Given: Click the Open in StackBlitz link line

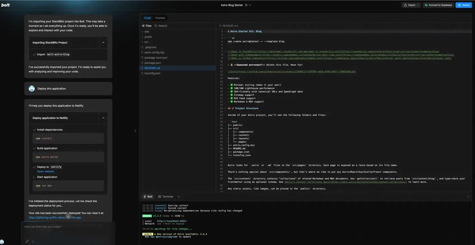Looking at the screenshot, I should (x=333, y=51).
